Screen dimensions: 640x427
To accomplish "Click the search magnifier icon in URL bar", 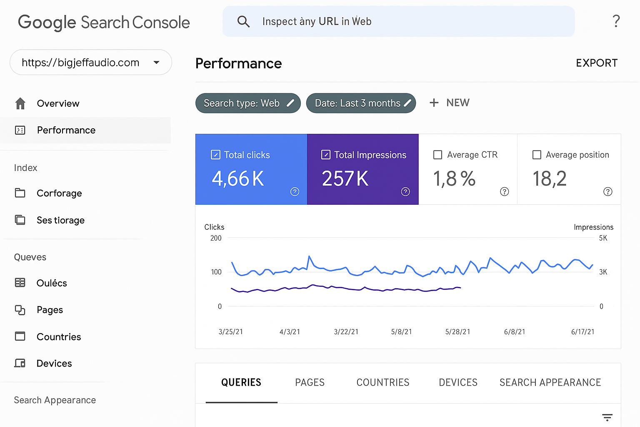I will 243,21.
